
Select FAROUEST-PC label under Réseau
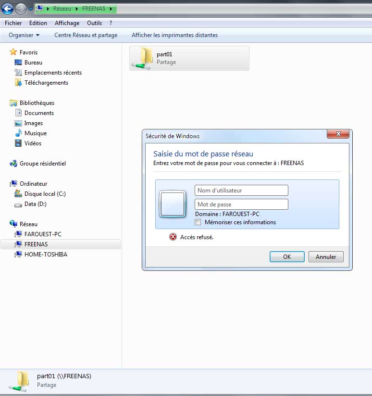(43, 234)
